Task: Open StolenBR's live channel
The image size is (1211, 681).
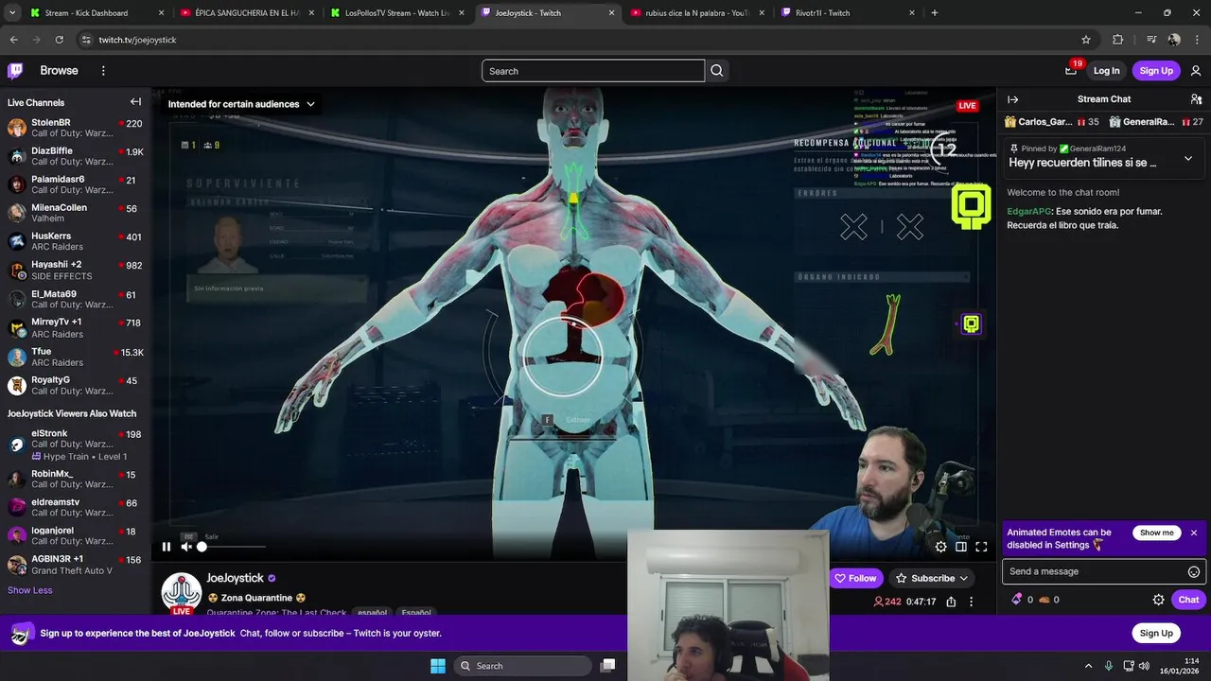Action: point(74,129)
